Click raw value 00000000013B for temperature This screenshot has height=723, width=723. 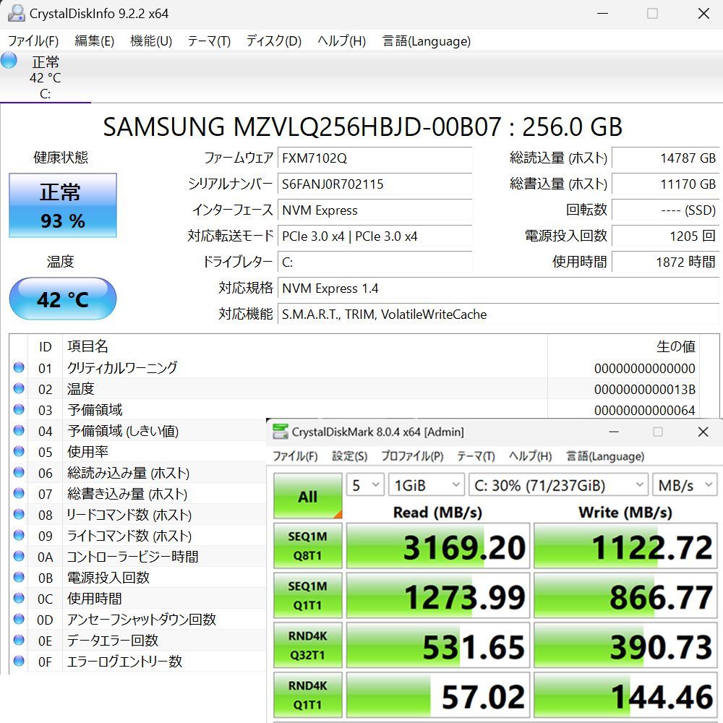coord(645,389)
